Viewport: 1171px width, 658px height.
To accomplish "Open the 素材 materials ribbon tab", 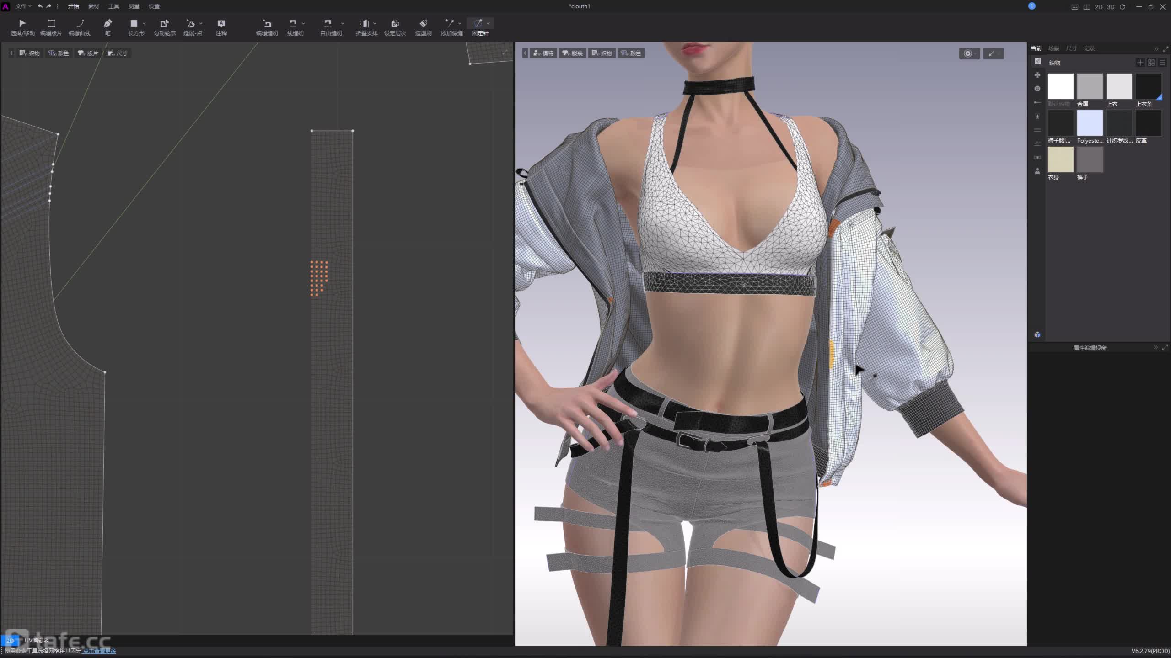I will pos(93,6).
